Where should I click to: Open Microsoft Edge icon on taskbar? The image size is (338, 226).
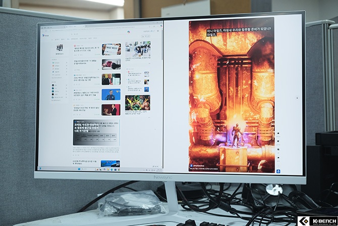coord(112,170)
